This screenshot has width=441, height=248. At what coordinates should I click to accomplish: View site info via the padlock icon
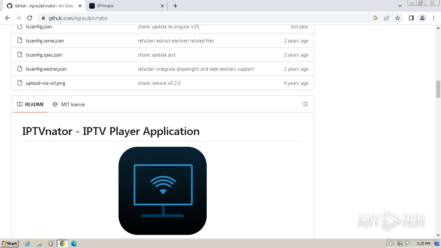pyautogui.click(x=43, y=18)
